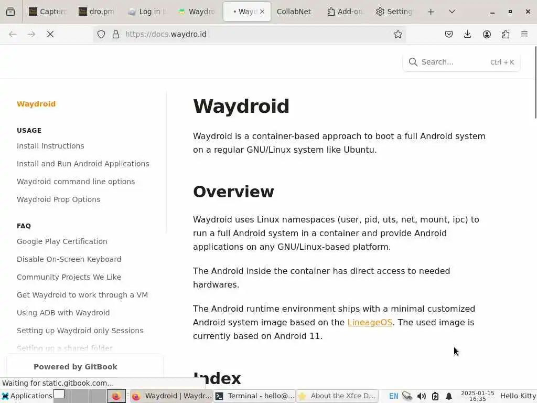Image resolution: width=537 pixels, height=403 pixels.
Task: Open the volume control tray icon
Action: click(x=421, y=396)
